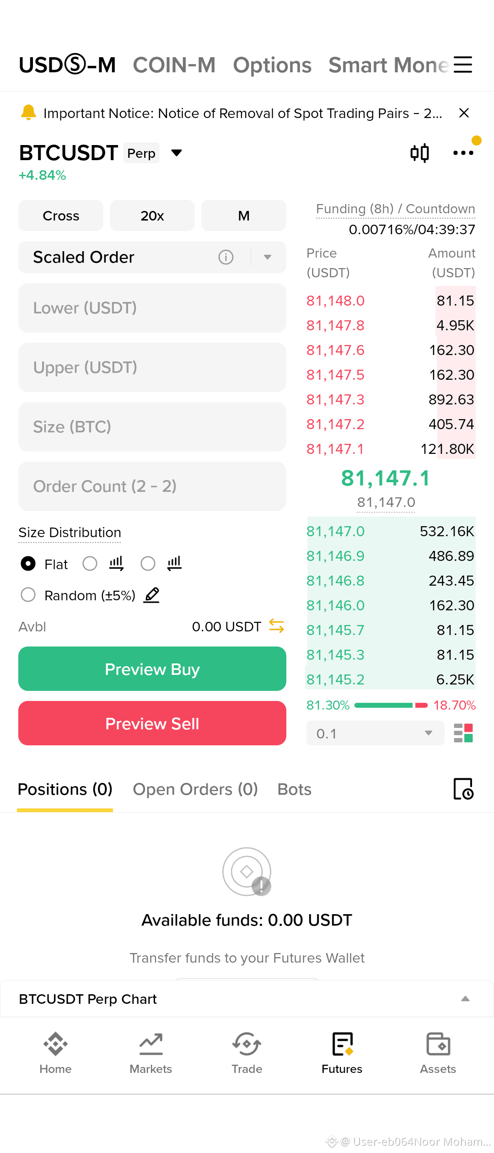Viewport: 494px width, 1153px height.
Task: Tap the transfer arrows next to Avbl
Action: 277,626
